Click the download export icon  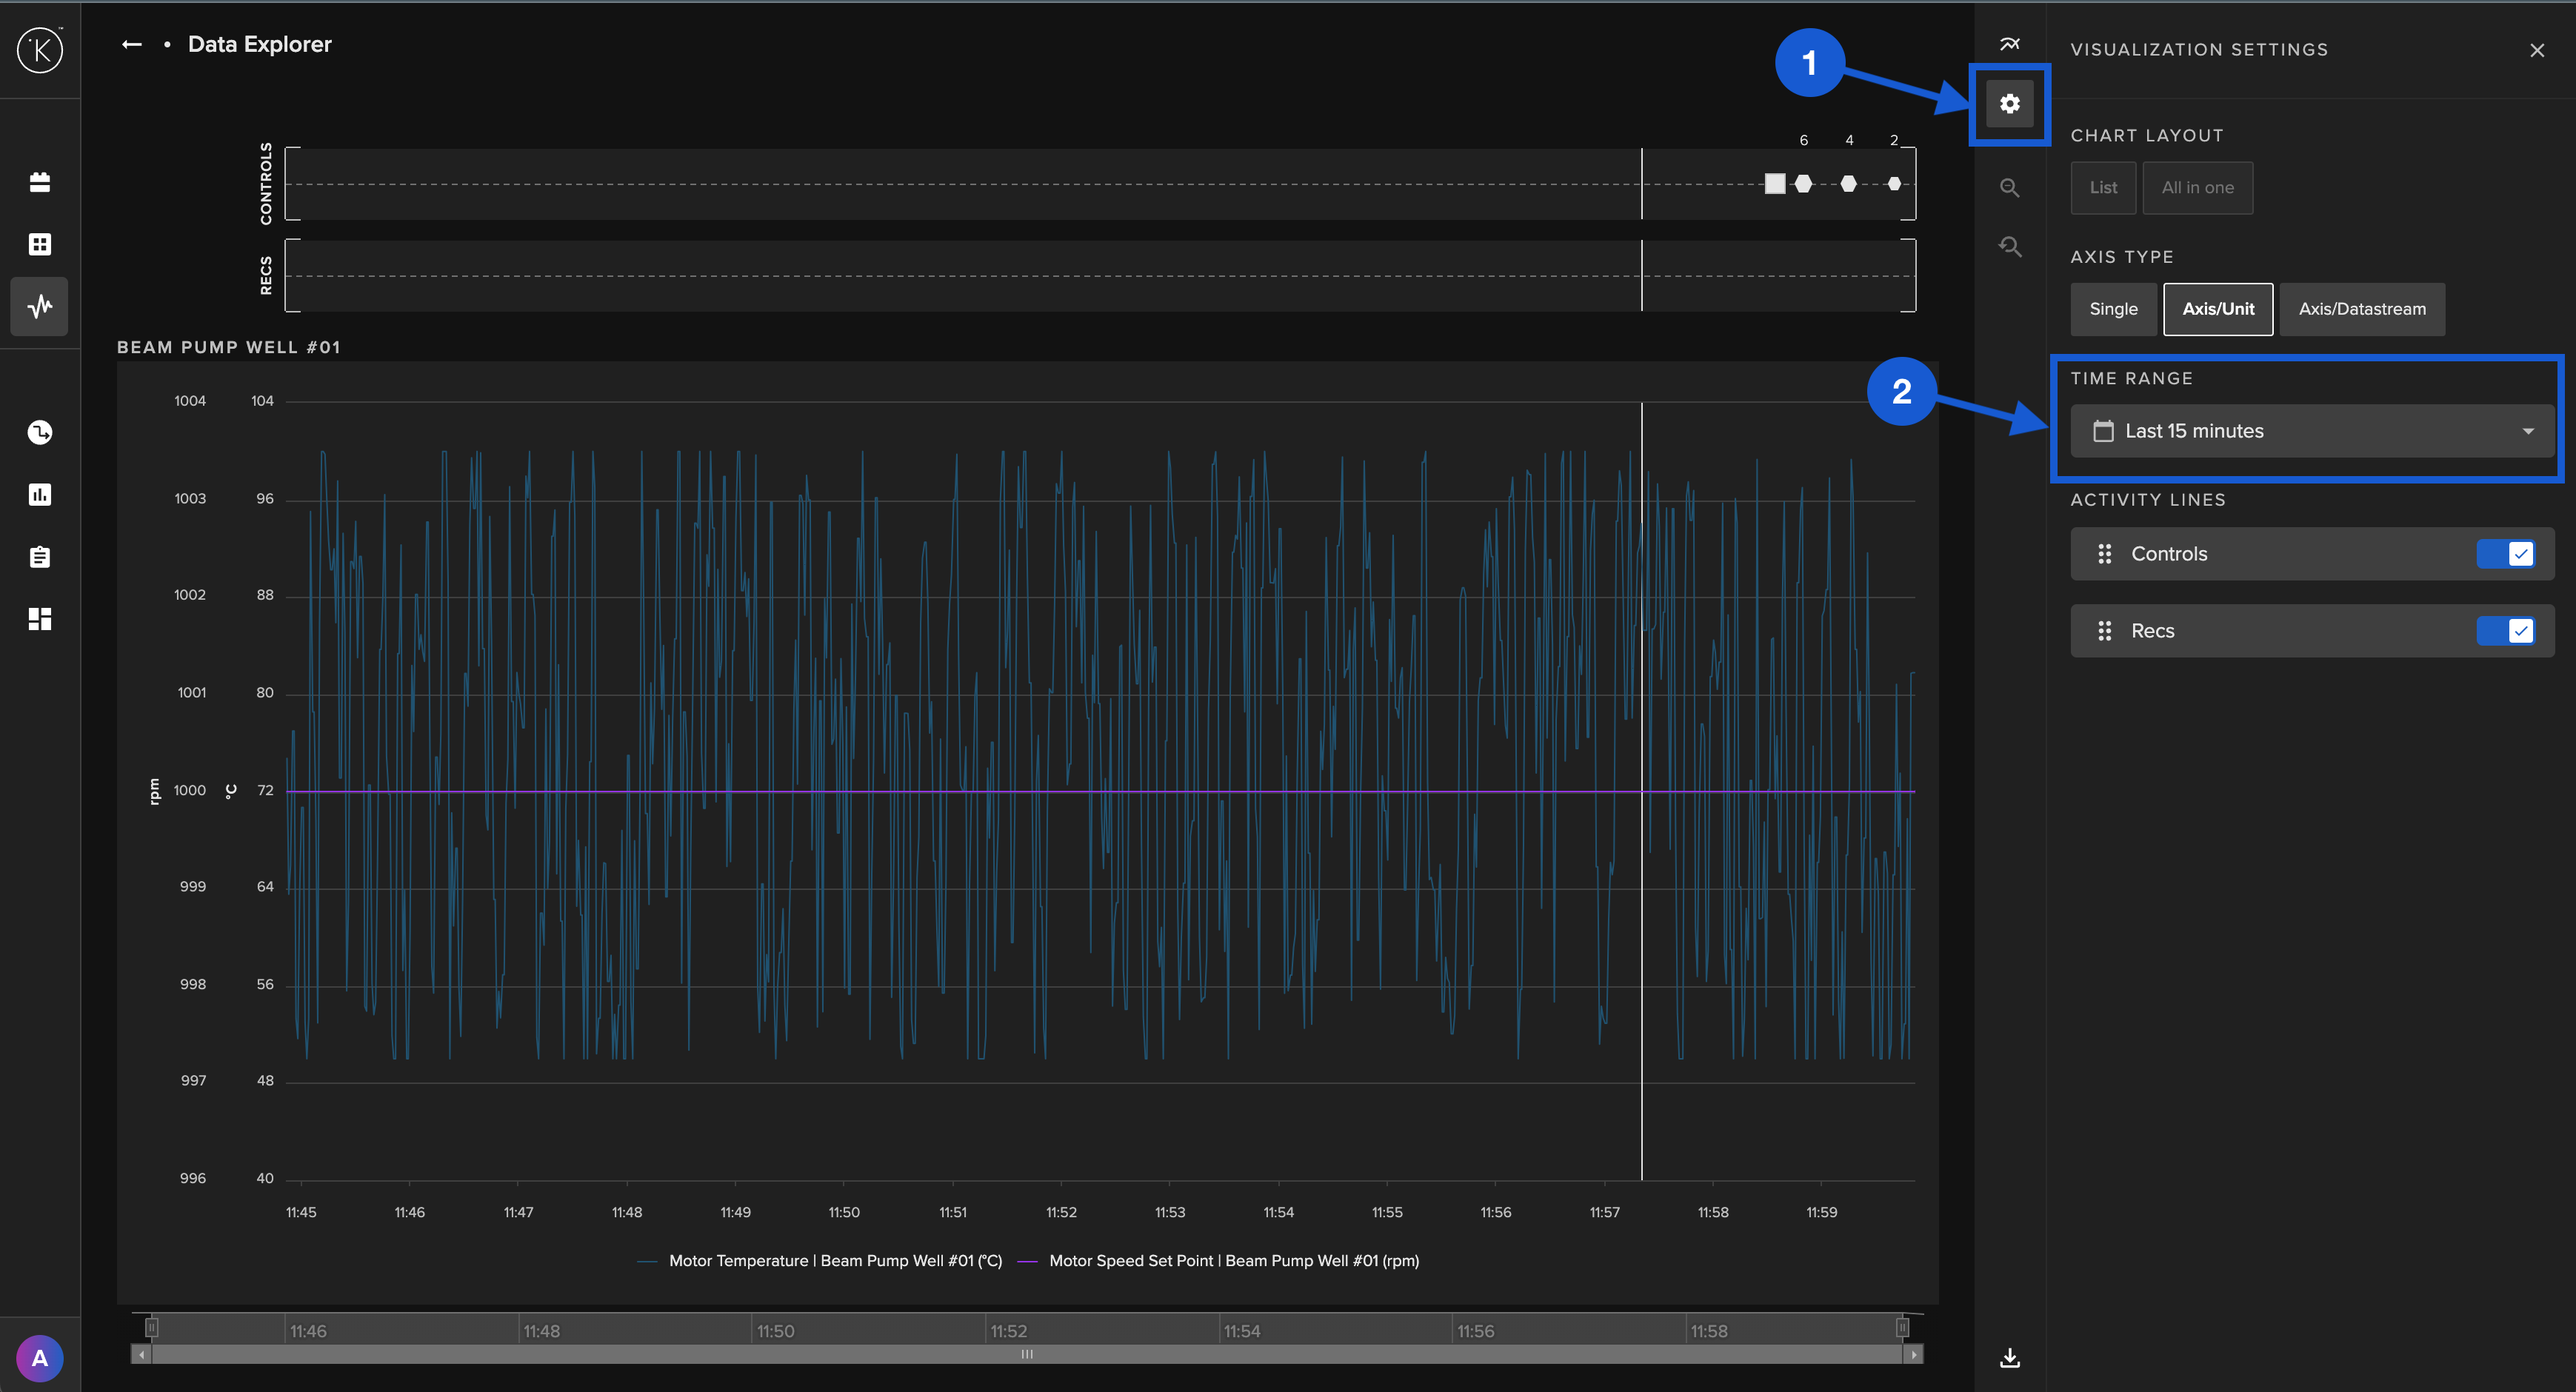point(2009,1358)
